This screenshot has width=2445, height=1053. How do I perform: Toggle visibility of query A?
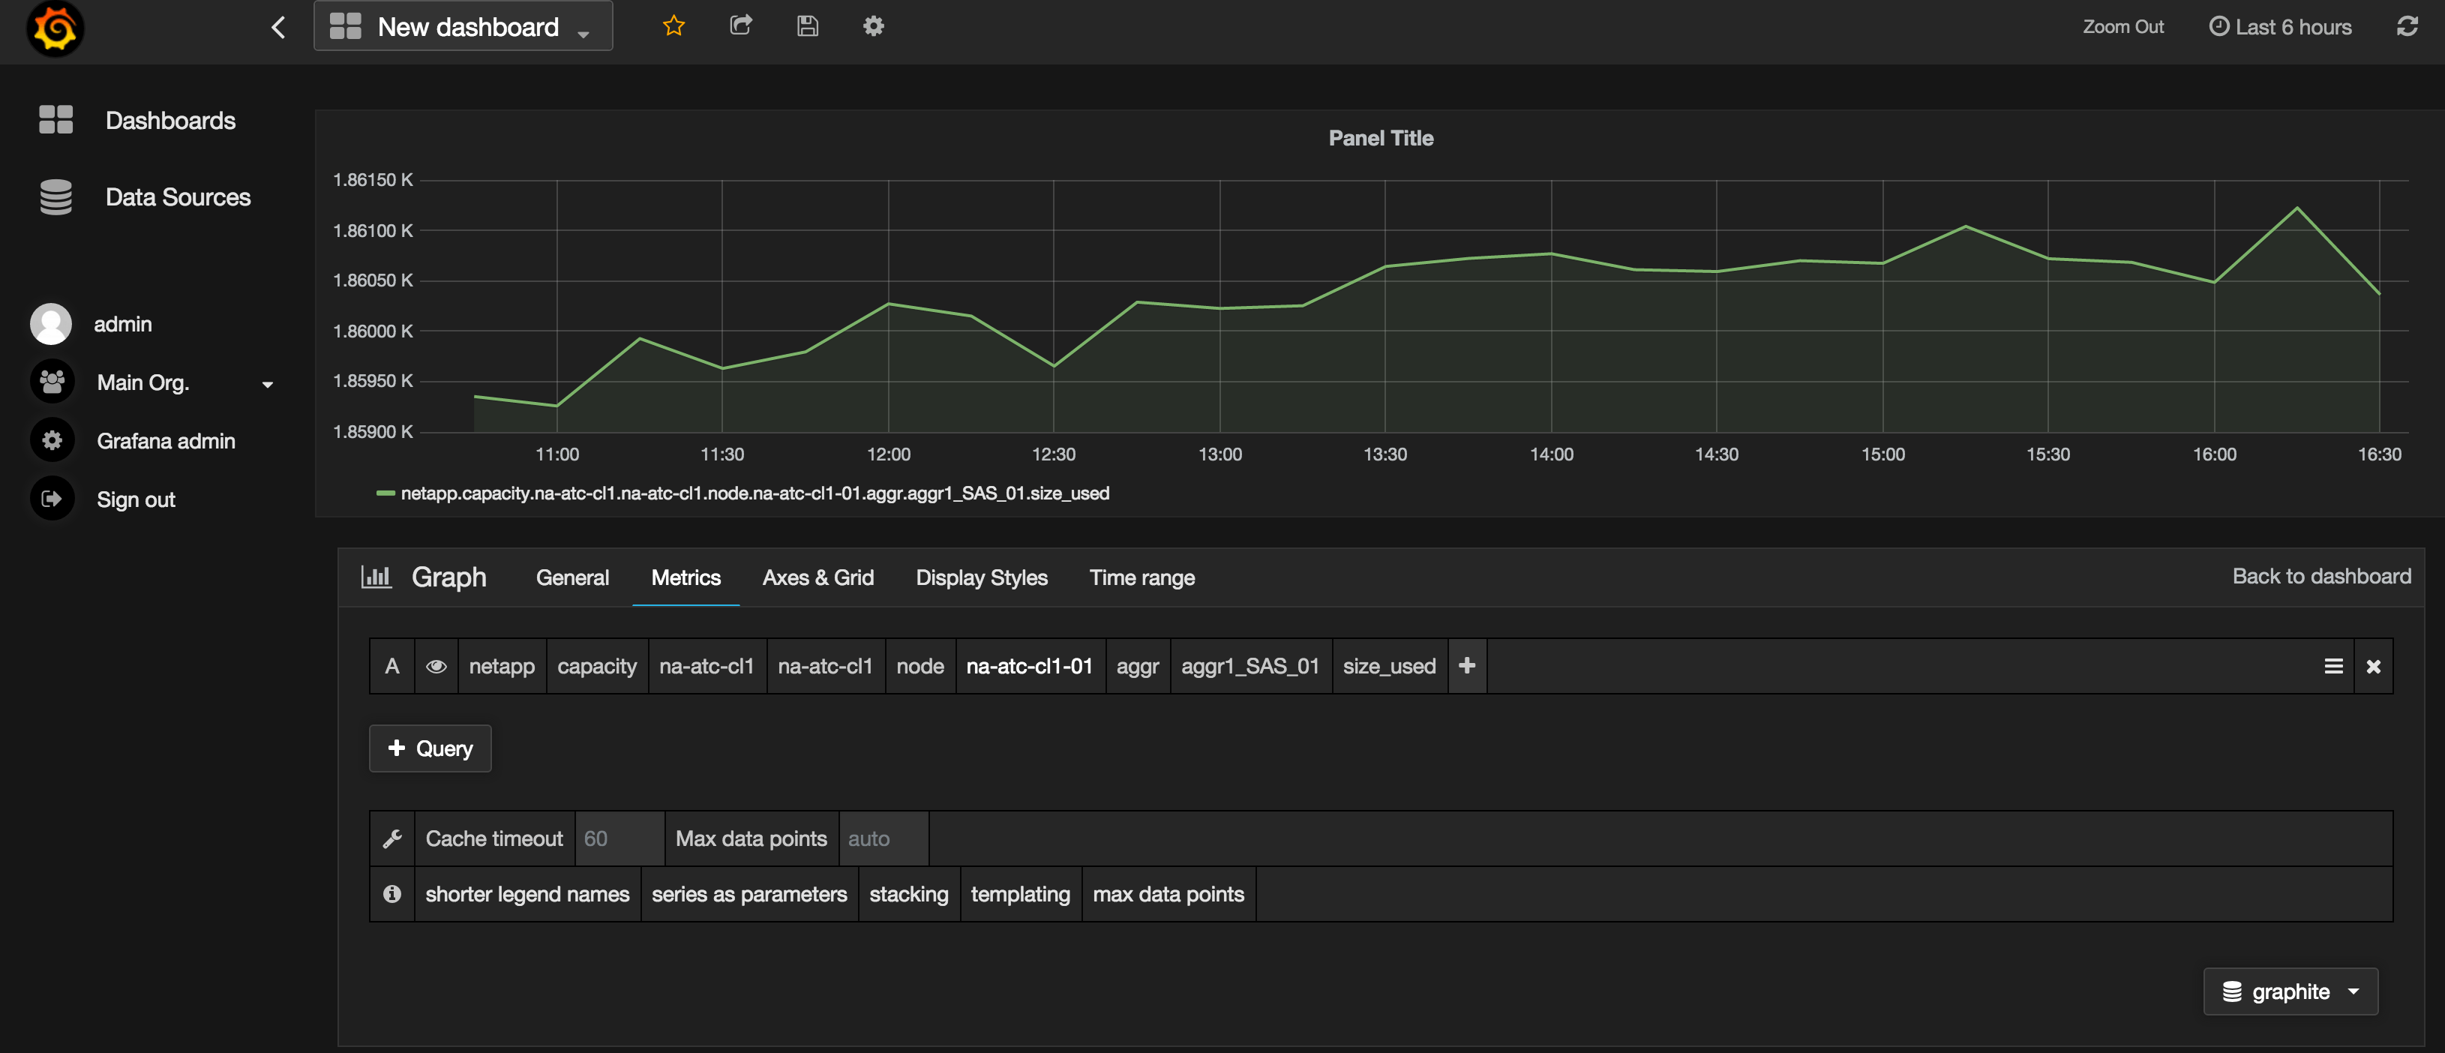coord(436,665)
